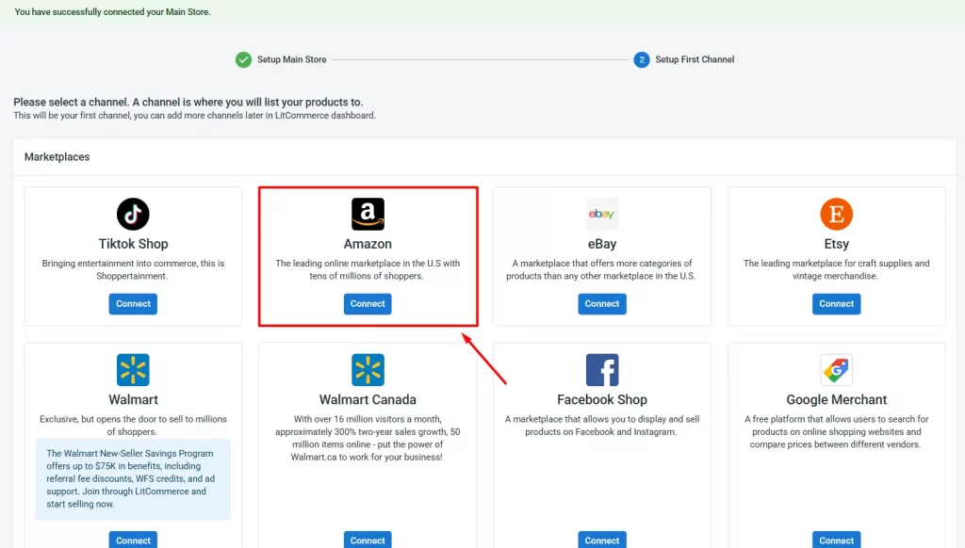Click the Etsy logo icon
This screenshot has height=548, width=965.
[836, 214]
